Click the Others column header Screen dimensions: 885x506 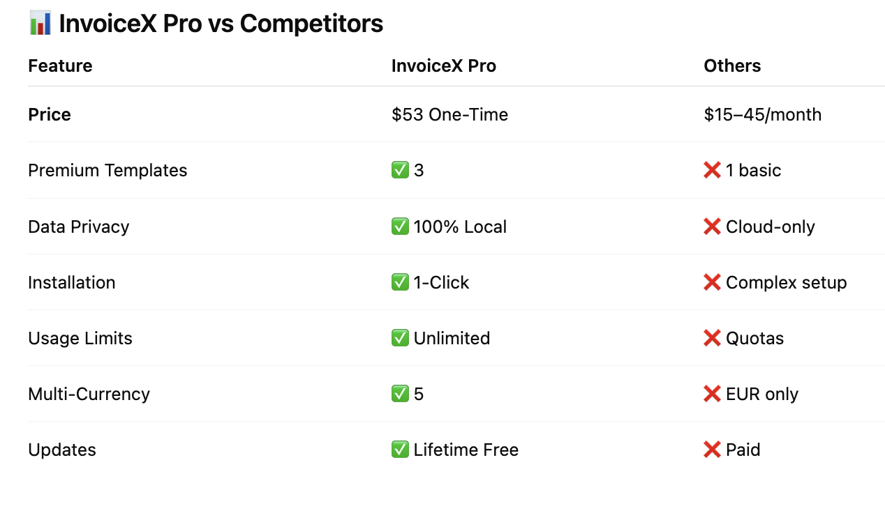pos(732,66)
